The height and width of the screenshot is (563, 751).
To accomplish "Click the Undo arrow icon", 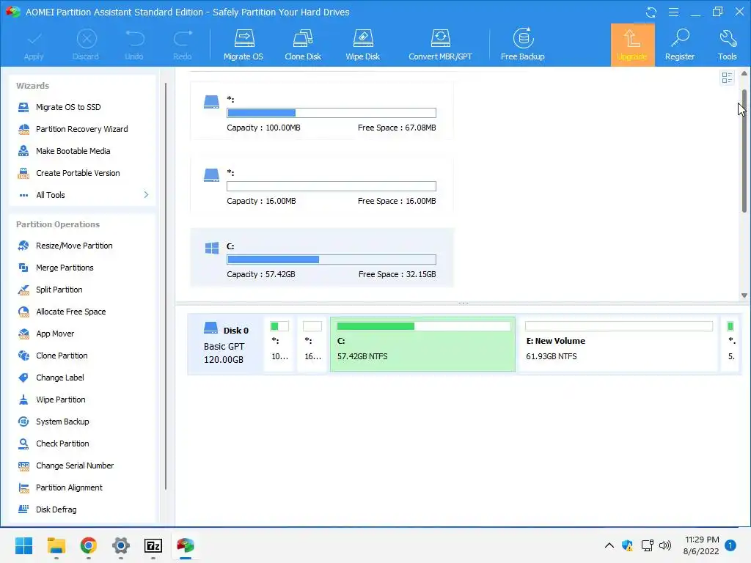I will (134, 45).
